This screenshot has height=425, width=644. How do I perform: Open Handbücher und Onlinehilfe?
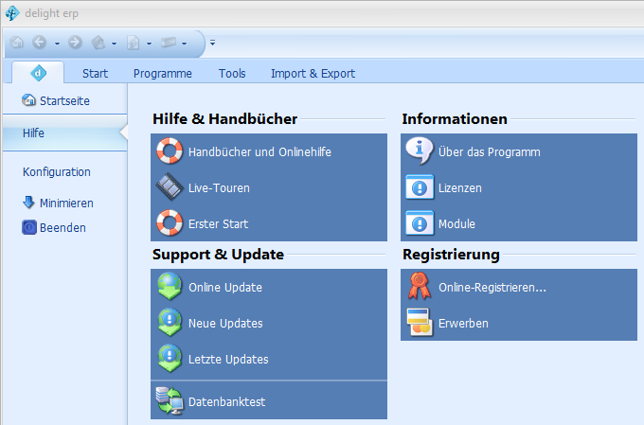point(269,151)
